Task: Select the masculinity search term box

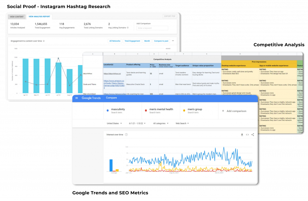Action: [x=123, y=111]
